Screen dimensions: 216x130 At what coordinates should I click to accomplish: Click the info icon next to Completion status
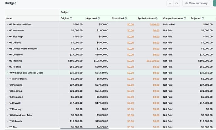click(185, 18)
